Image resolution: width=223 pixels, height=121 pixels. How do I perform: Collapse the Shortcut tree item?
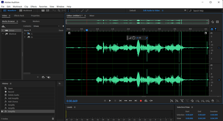3,34
